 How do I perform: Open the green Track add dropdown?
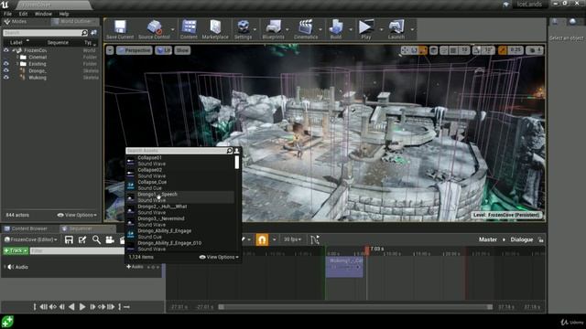coord(16,250)
